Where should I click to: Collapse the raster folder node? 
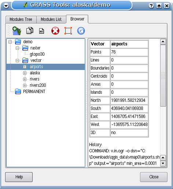tap(17, 48)
